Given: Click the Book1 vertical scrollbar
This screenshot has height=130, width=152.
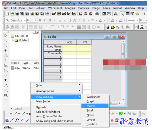Looking at the screenshot, I should tap(123, 71).
